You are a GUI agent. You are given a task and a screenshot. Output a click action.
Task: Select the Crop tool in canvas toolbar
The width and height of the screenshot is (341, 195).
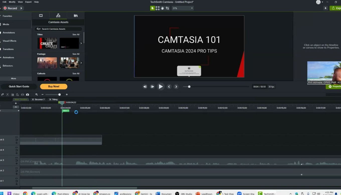(x=167, y=8)
